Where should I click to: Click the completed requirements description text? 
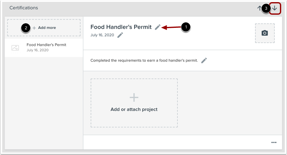tap(144, 61)
